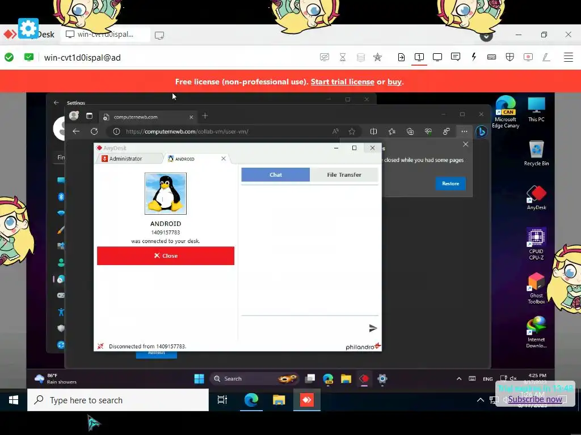581x435 pixels.
Task: Open a new tab in Edge
Action: coord(205,116)
